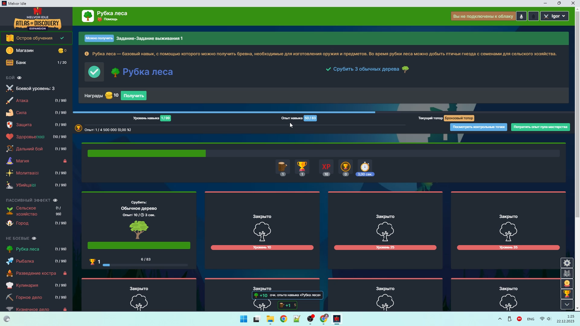580x326 pixels.
Task: Open the Igor account dropdown
Action: click(554, 16)
